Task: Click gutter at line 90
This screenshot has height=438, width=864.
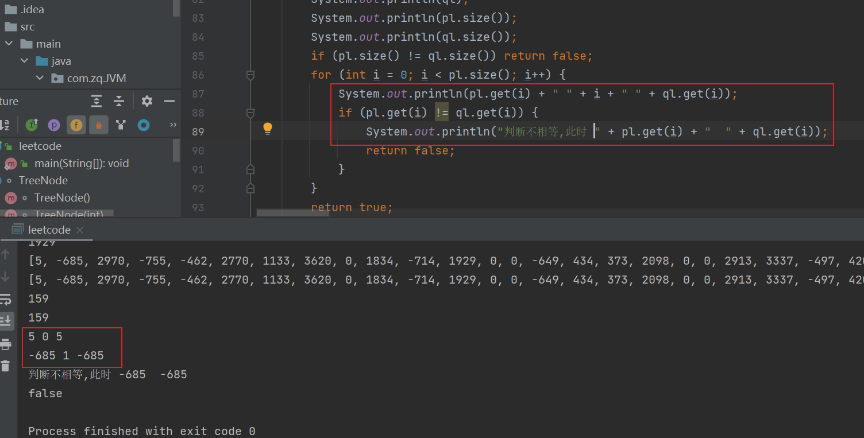Action: [198, 150]
